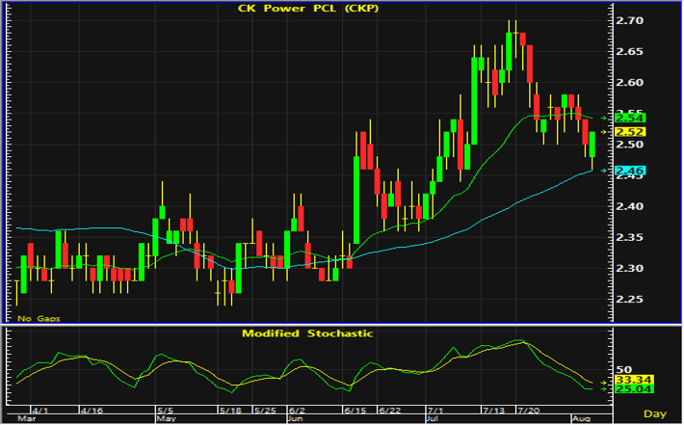Click the Jul month label
This screenshot has width=684, height=425.
coord(433,419)
